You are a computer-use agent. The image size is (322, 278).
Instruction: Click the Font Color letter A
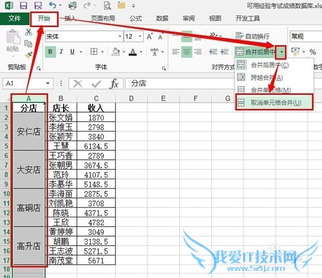pos(133,52)
